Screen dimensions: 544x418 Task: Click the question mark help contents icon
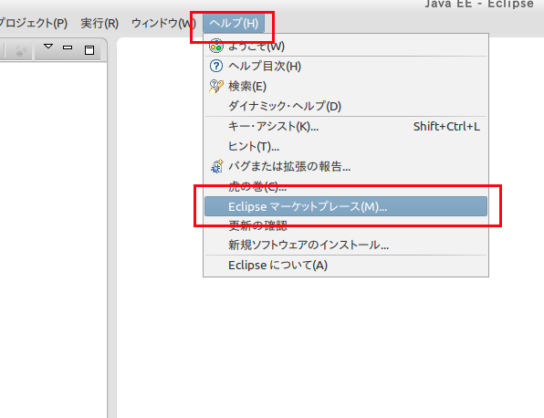tap(215, 66)
